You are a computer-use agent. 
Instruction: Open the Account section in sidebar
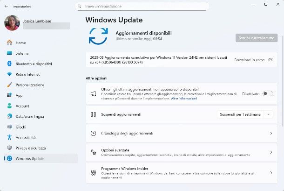[22, 106]
